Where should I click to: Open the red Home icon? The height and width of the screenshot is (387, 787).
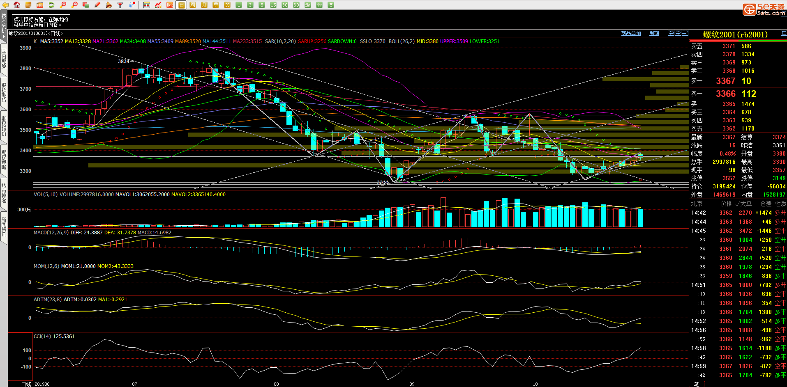(17, 5)
